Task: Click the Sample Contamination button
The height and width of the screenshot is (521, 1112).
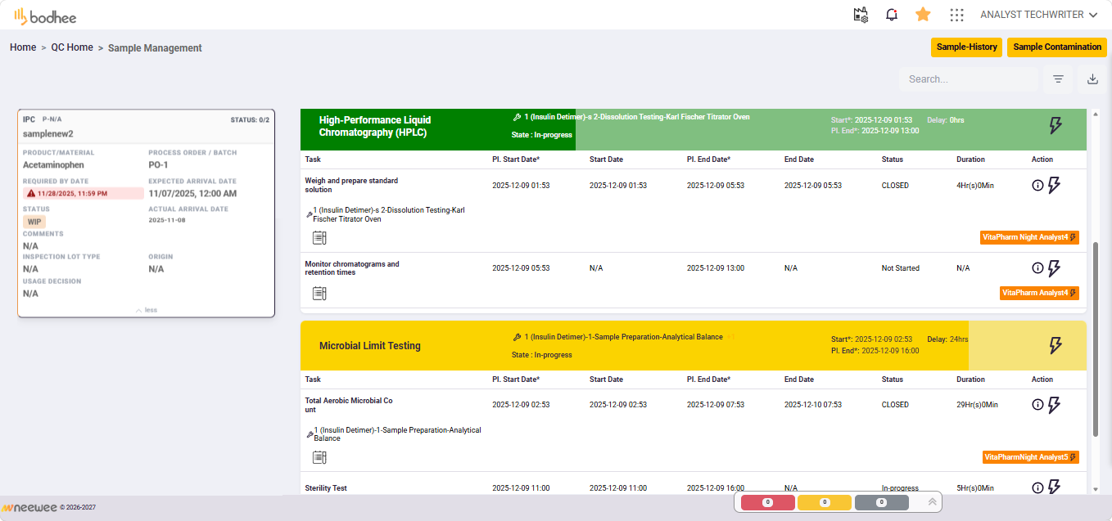Action: (x=1057, y=47)
